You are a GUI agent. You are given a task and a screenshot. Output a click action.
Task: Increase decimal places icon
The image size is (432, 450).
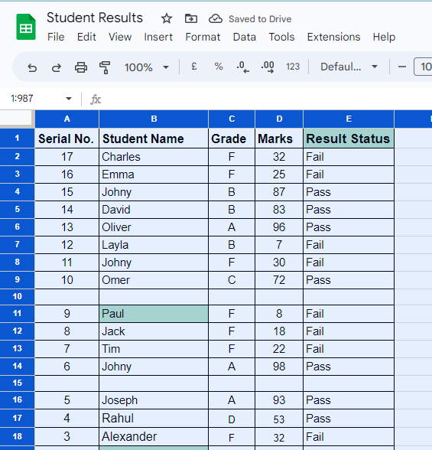click(268, 67)
